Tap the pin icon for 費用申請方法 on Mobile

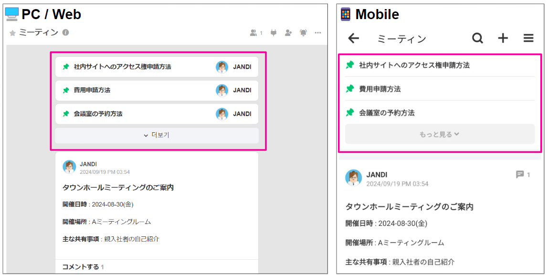pyautogui.click(x=350, y=89)
